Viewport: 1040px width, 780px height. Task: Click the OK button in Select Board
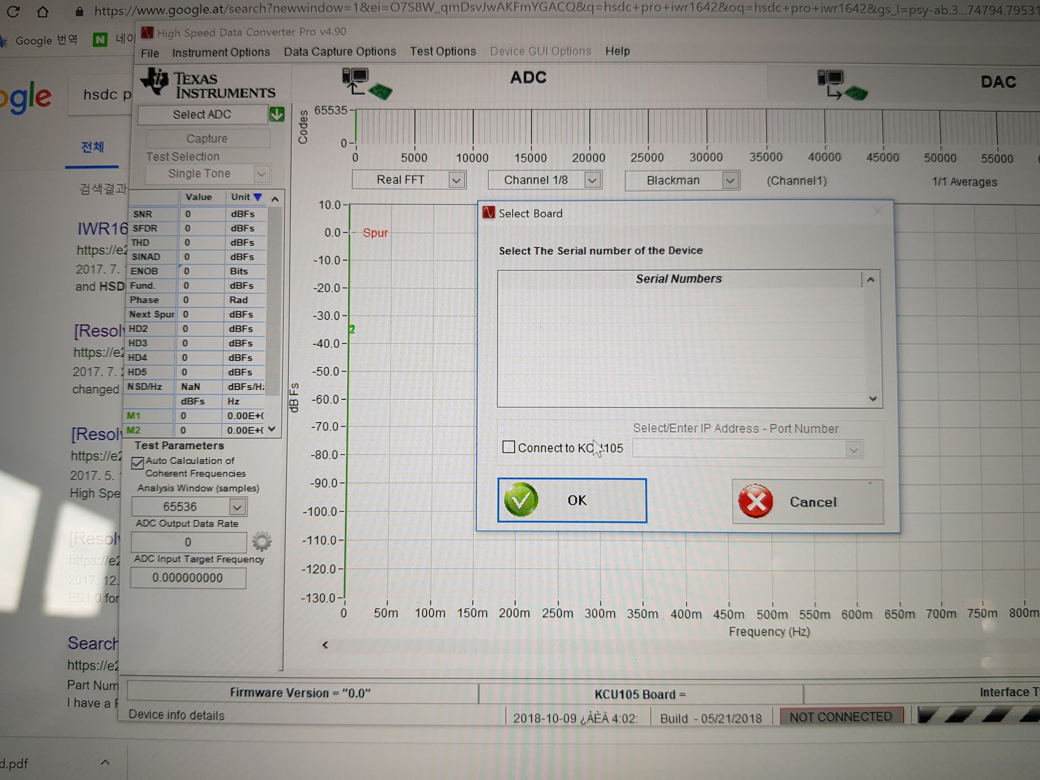(x=572, y=500)
